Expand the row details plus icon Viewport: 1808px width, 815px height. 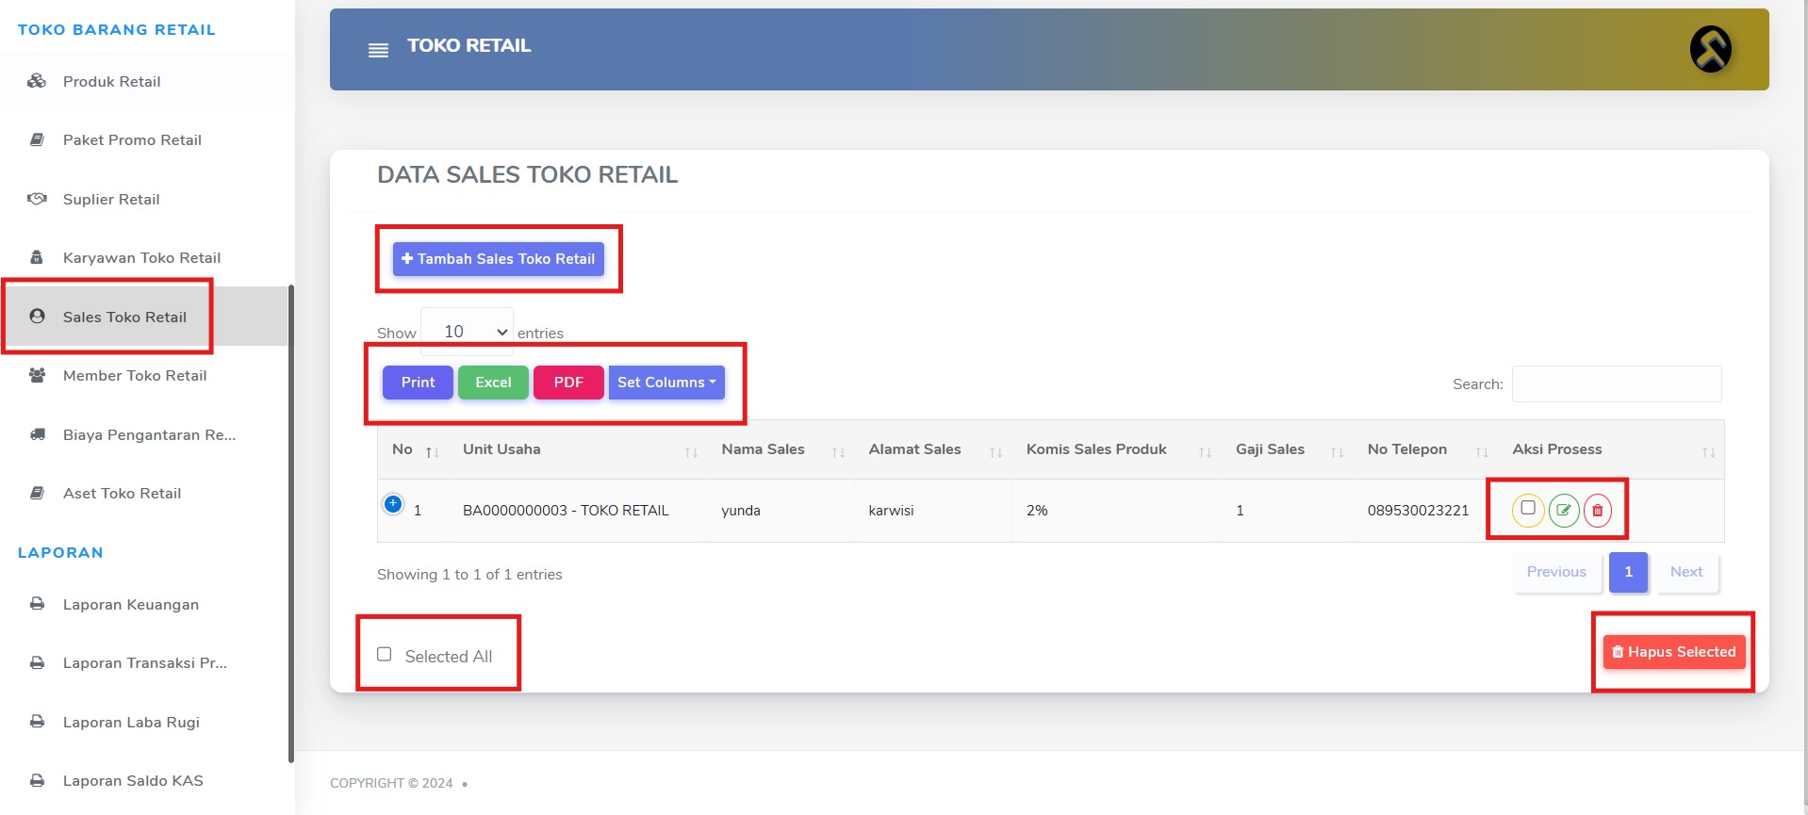coord(393,504)
